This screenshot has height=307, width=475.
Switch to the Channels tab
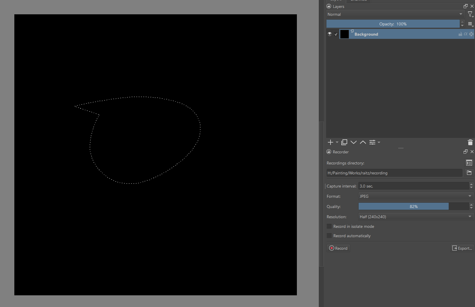[x=359, y=1]
